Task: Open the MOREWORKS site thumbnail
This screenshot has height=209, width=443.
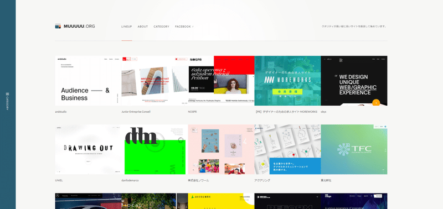Action: (287, 81)
